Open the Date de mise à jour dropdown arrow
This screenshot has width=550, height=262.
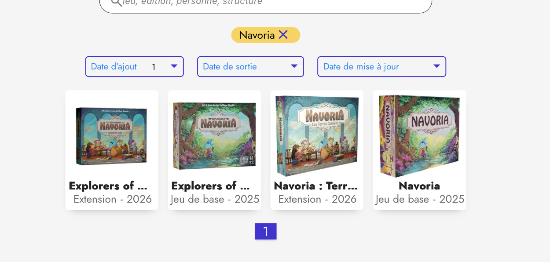(436, 66)
